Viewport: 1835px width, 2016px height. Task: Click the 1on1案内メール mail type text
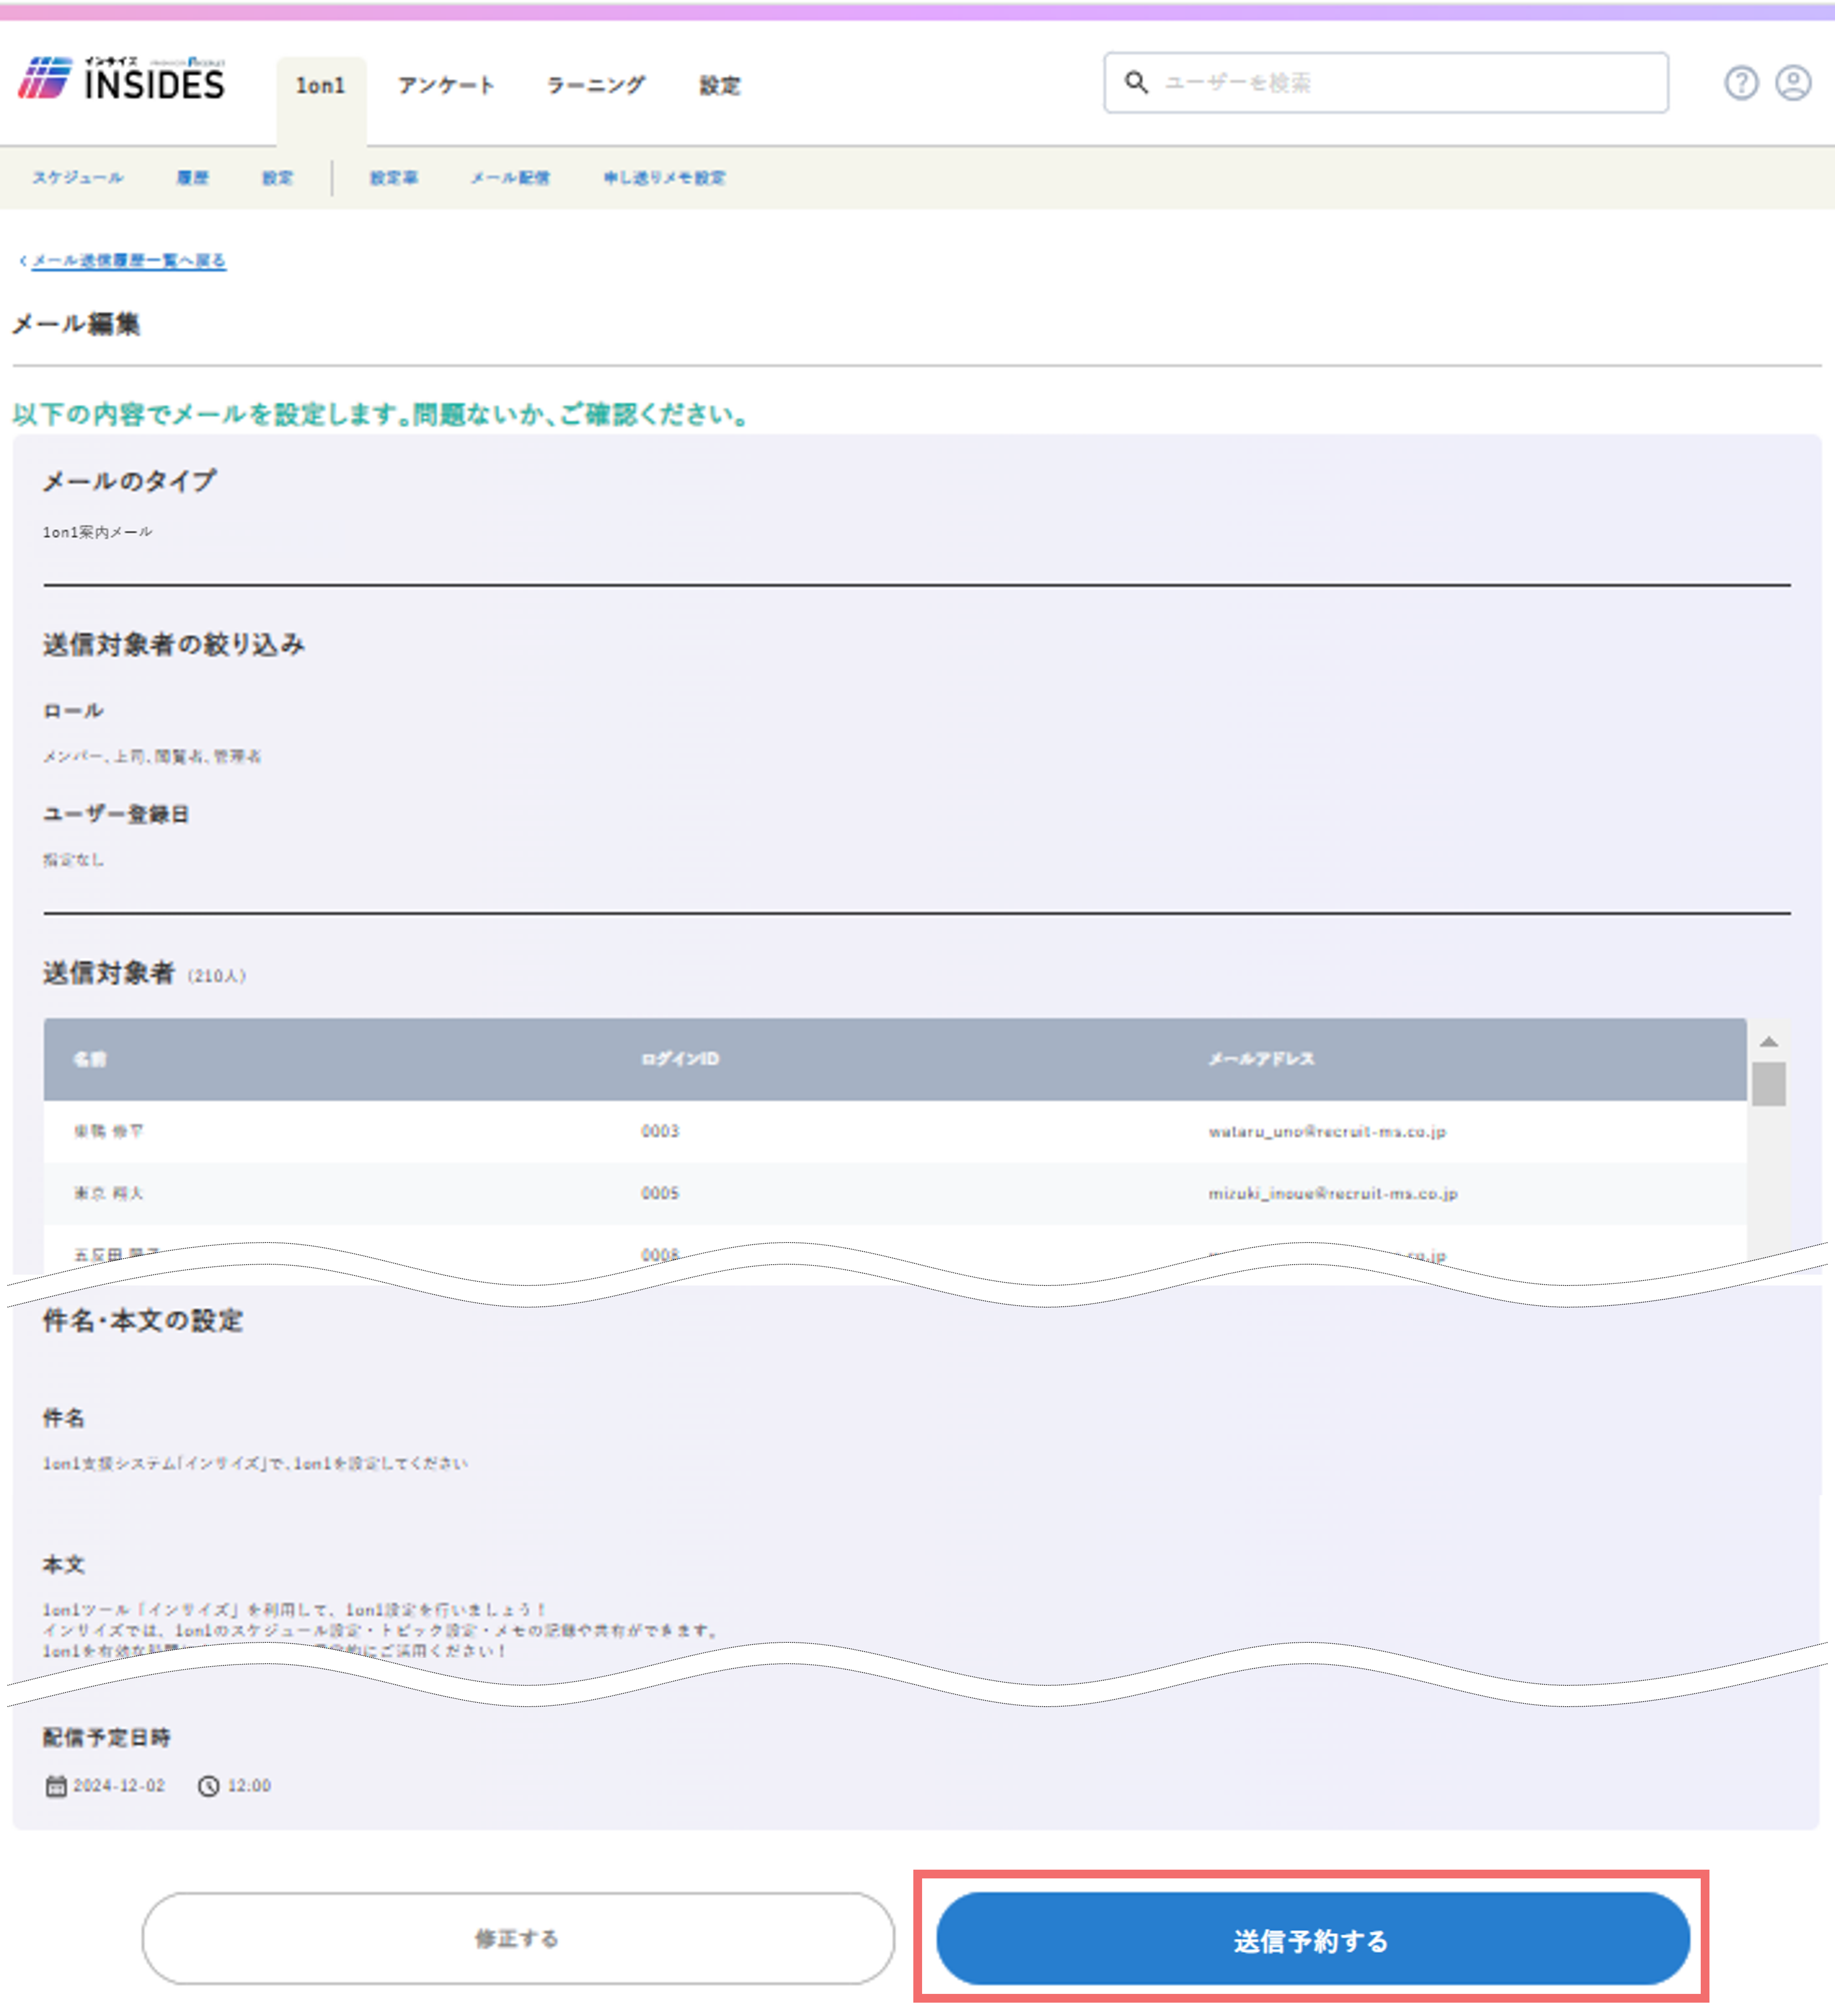click(97, 532)
